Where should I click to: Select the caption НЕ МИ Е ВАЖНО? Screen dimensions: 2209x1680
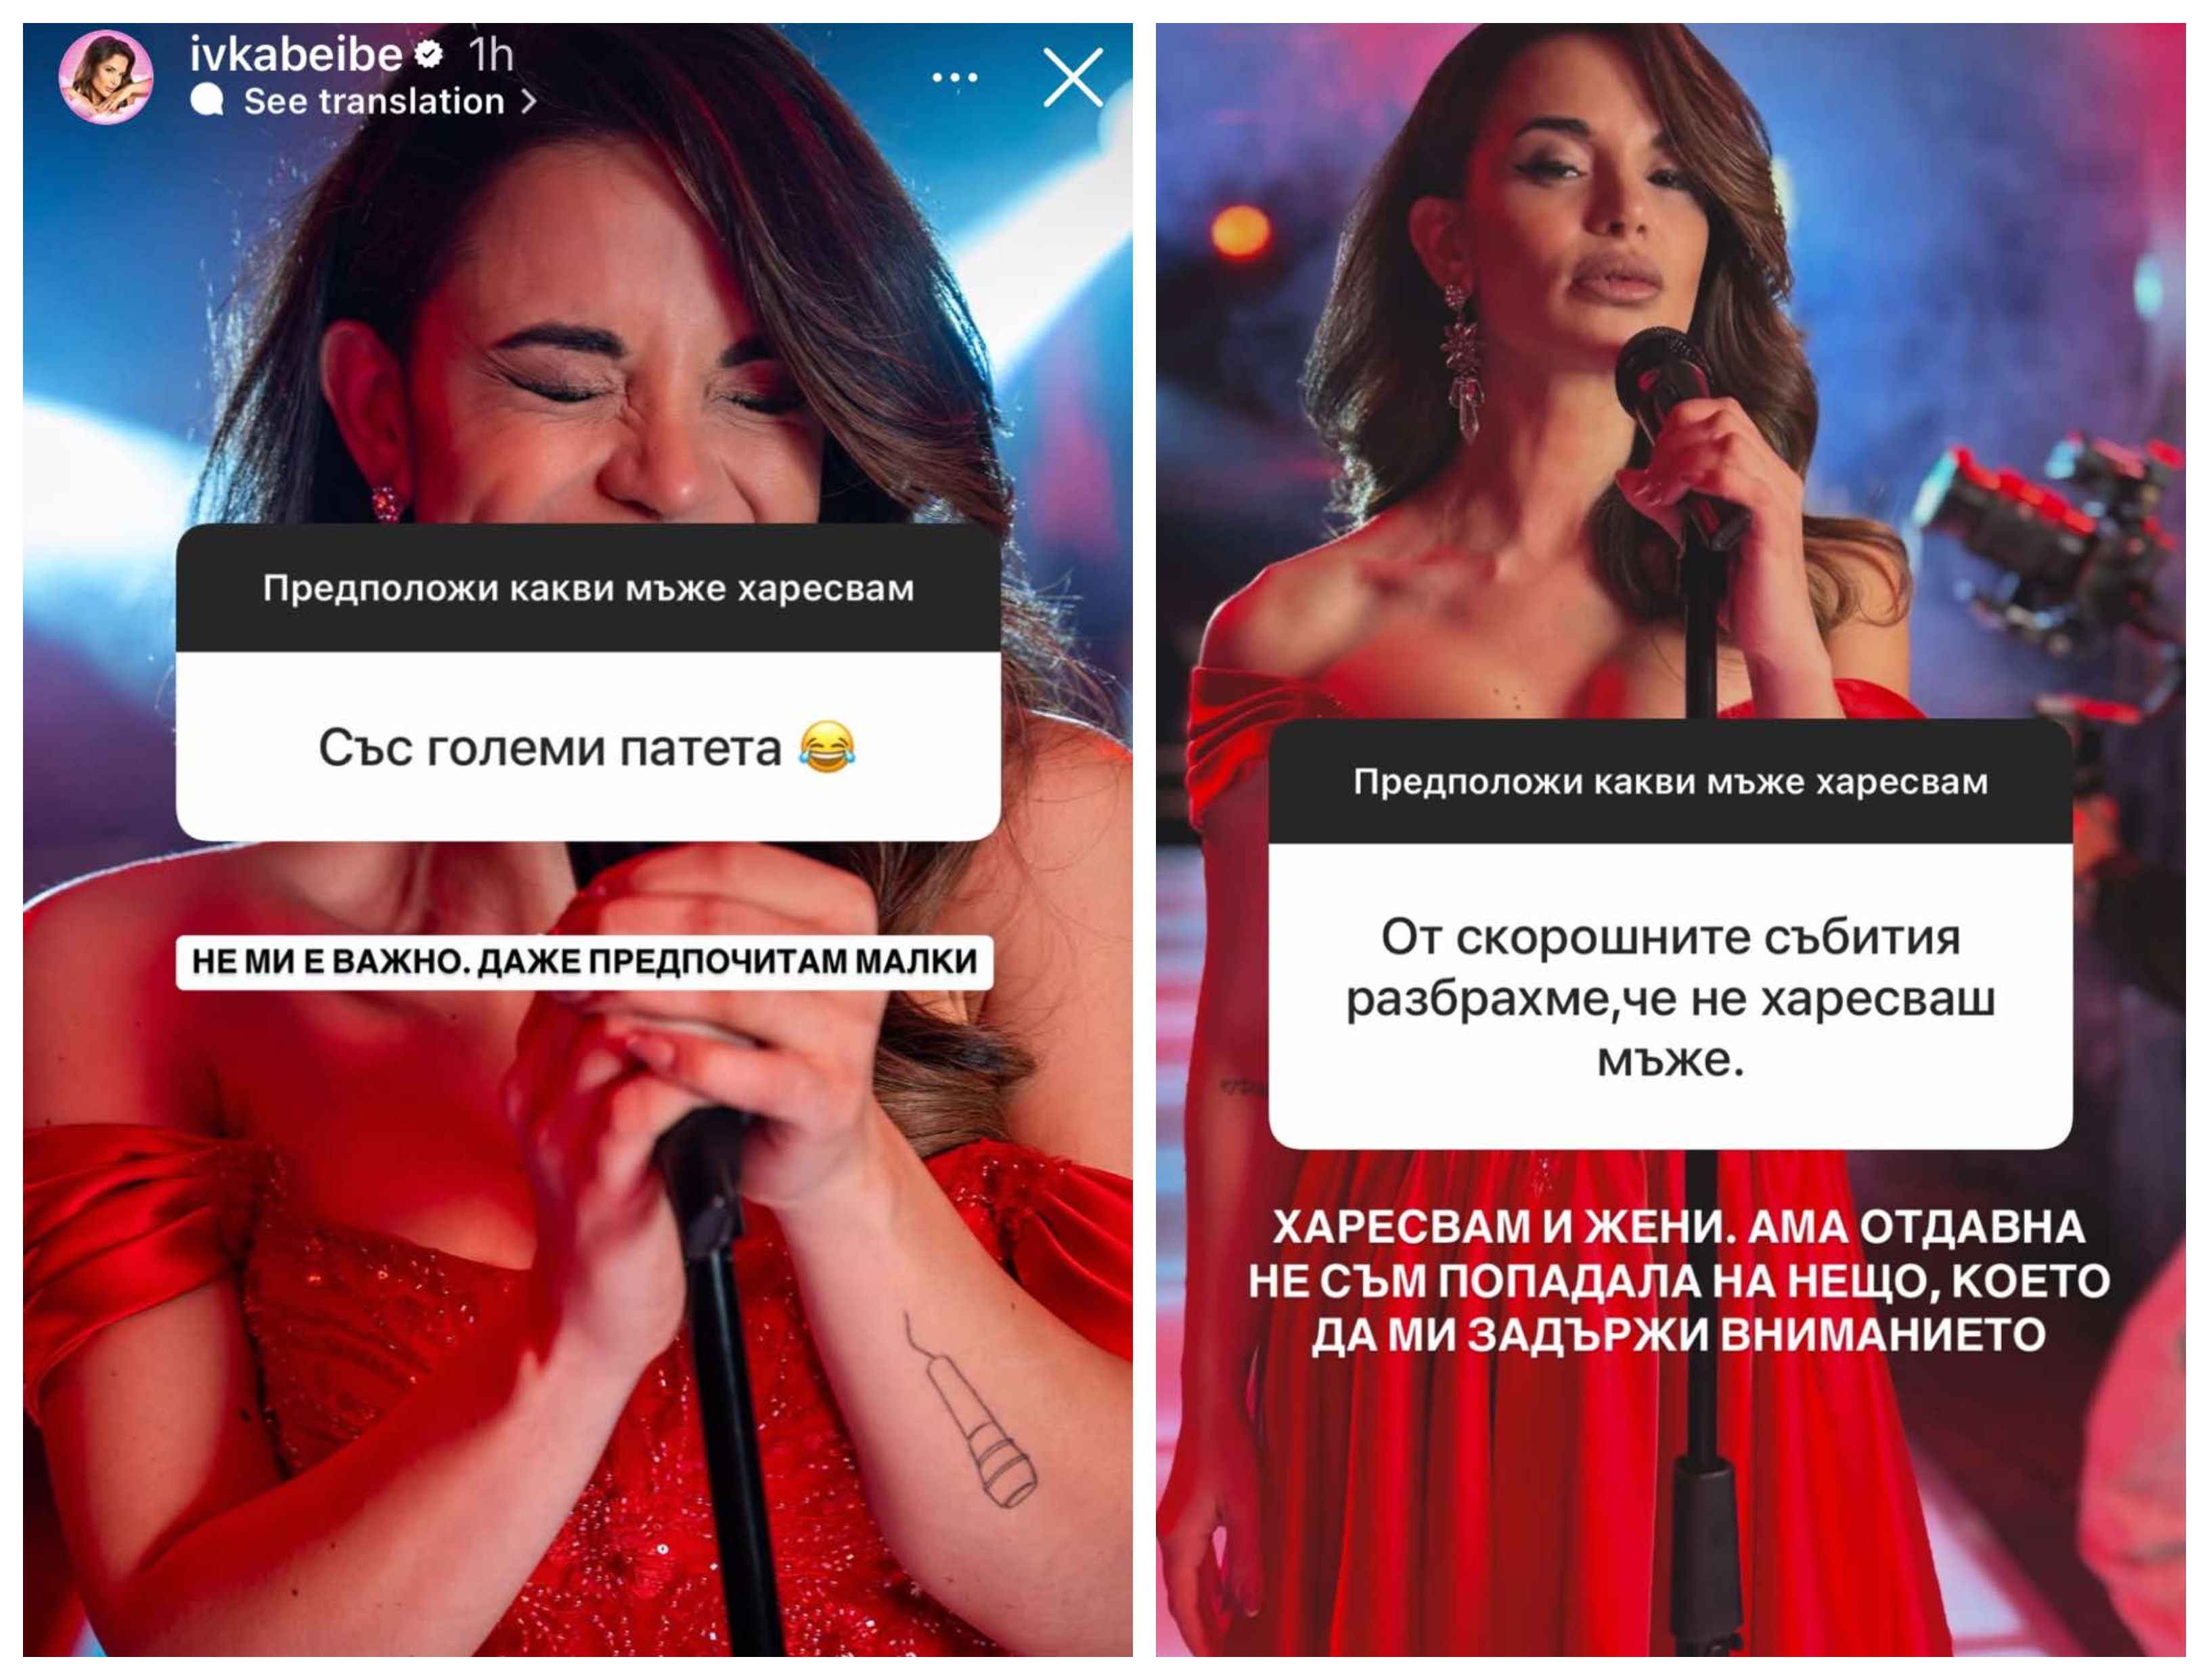pyautogui.click(x=584, y=961)
